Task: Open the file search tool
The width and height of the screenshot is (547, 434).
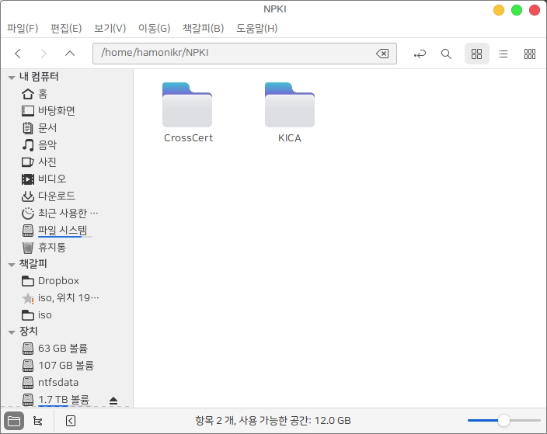Action: [446, 54]
